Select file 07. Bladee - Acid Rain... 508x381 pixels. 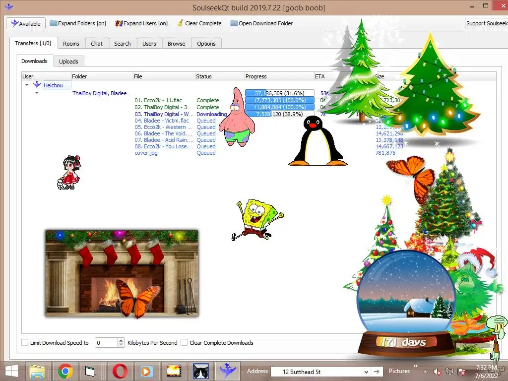pyautogui.click(x=164, y=140)
